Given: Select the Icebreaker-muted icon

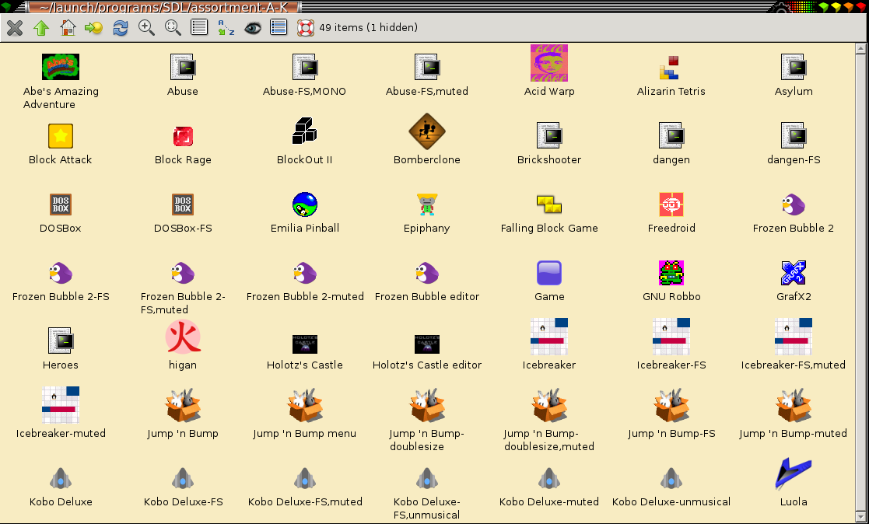Looking at the screenshot, I should pyautogui.click(x=61, y=406).
